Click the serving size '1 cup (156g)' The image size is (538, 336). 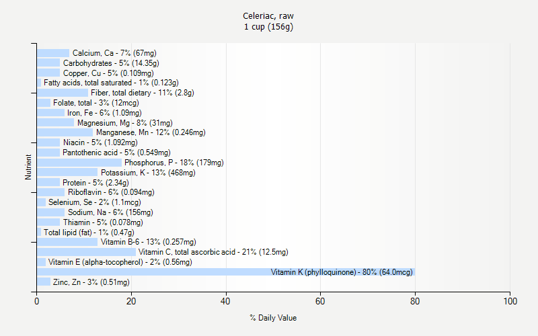coord(268,27)
